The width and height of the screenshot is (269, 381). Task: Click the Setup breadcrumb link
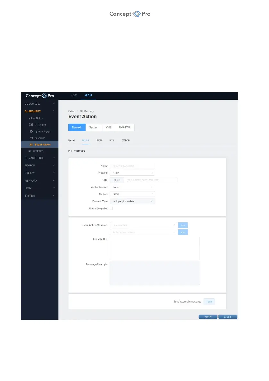point(71,111)
